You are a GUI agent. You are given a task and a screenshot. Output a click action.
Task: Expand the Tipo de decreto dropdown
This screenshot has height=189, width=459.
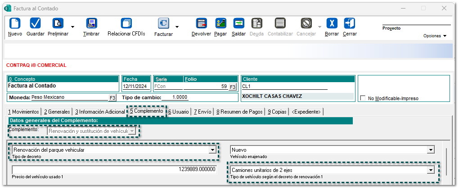click(x=212, y=150)
